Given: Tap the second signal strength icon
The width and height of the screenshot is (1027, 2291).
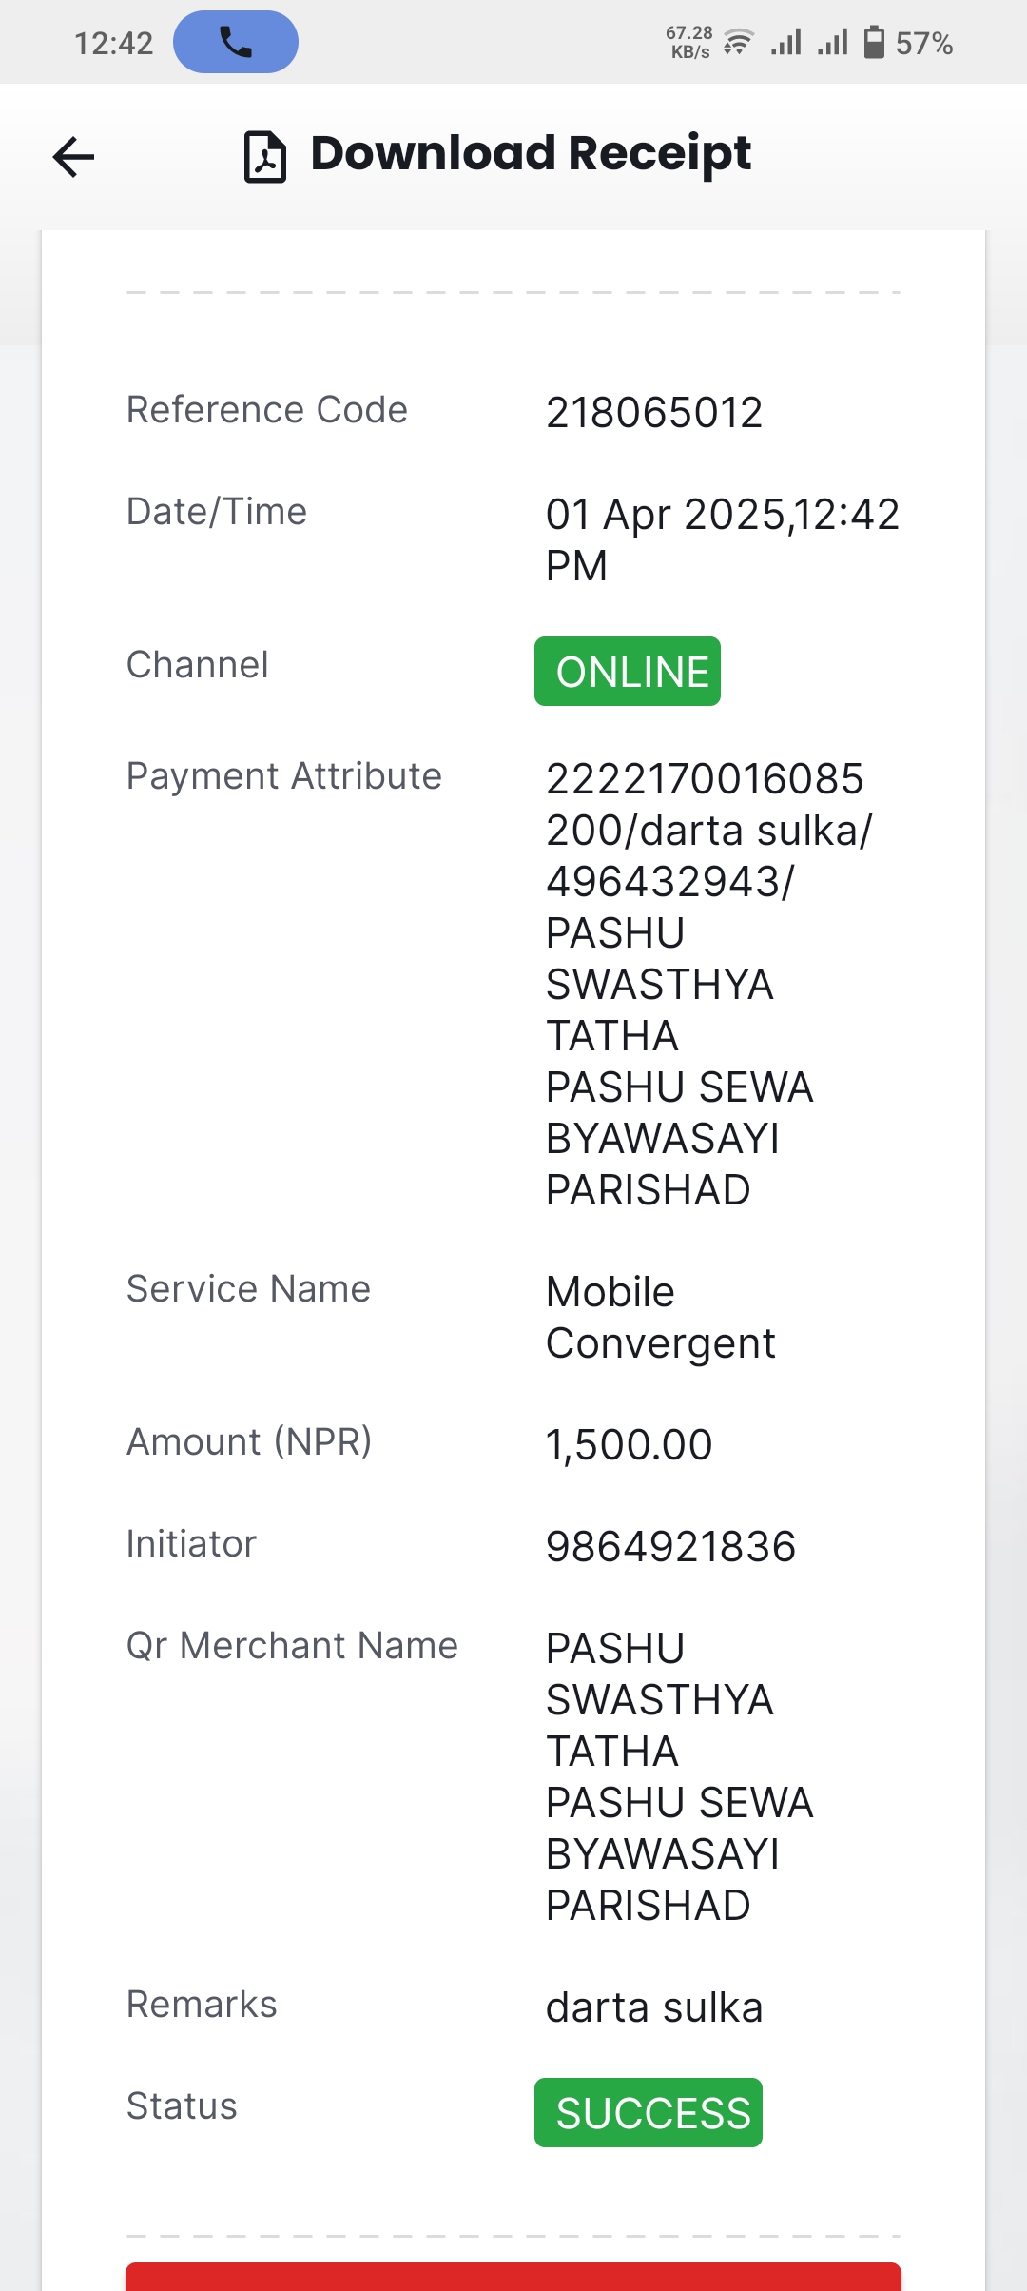Looking at the screenshot, I should 833,43.
